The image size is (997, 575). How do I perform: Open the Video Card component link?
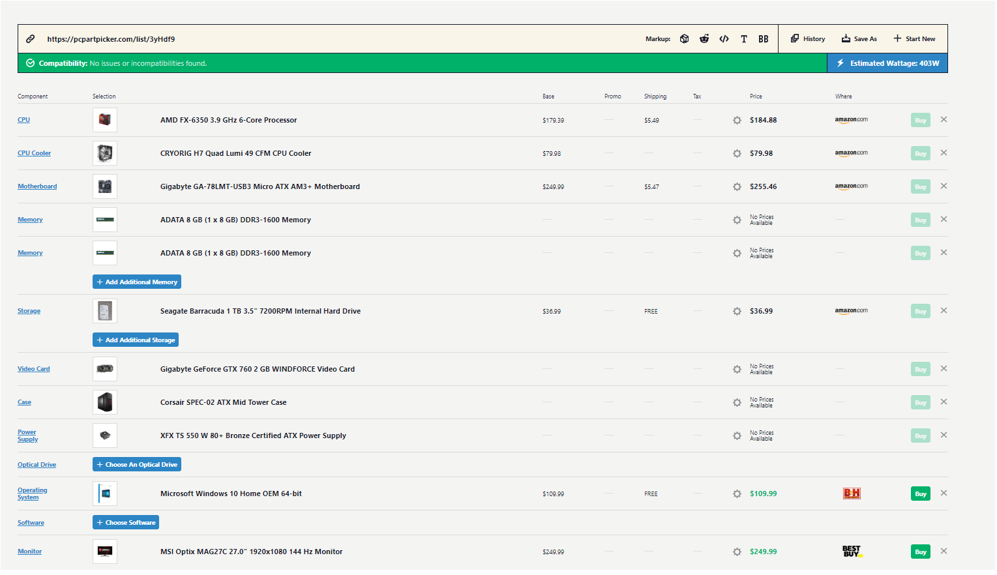pos(34,369)
